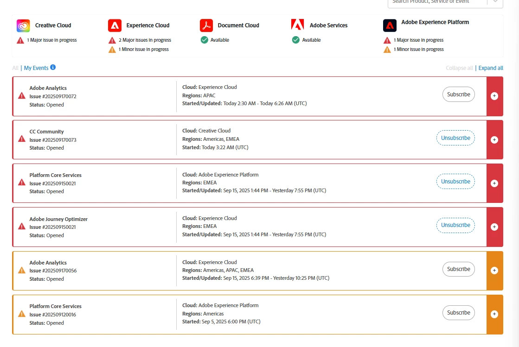
Task: Click warning icon of issue #202509170072
Action: tap(22, 95)
